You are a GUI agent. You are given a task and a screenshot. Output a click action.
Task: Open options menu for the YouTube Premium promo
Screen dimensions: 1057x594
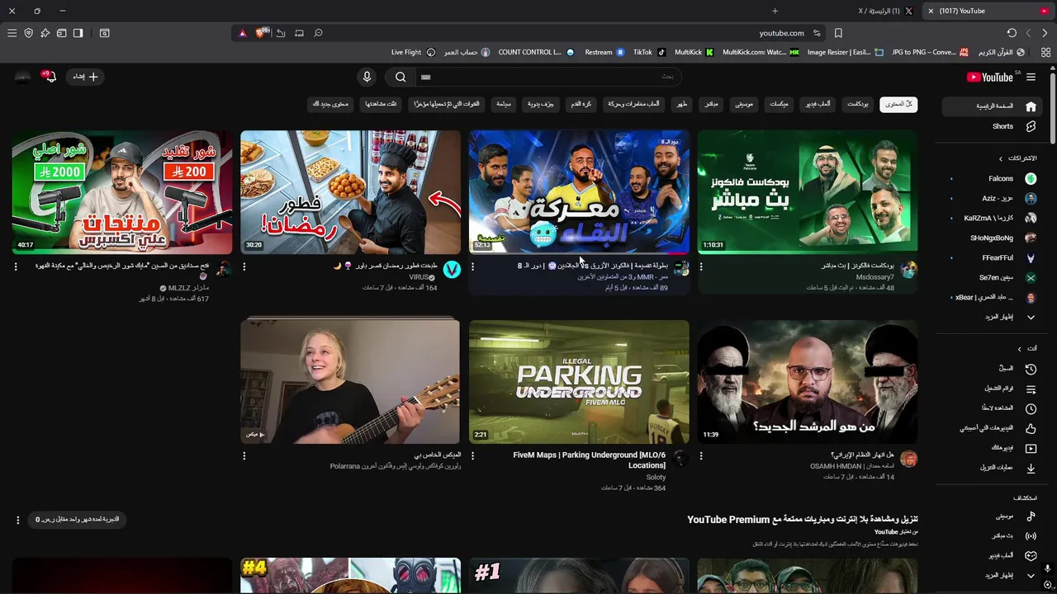pos(17,520)
